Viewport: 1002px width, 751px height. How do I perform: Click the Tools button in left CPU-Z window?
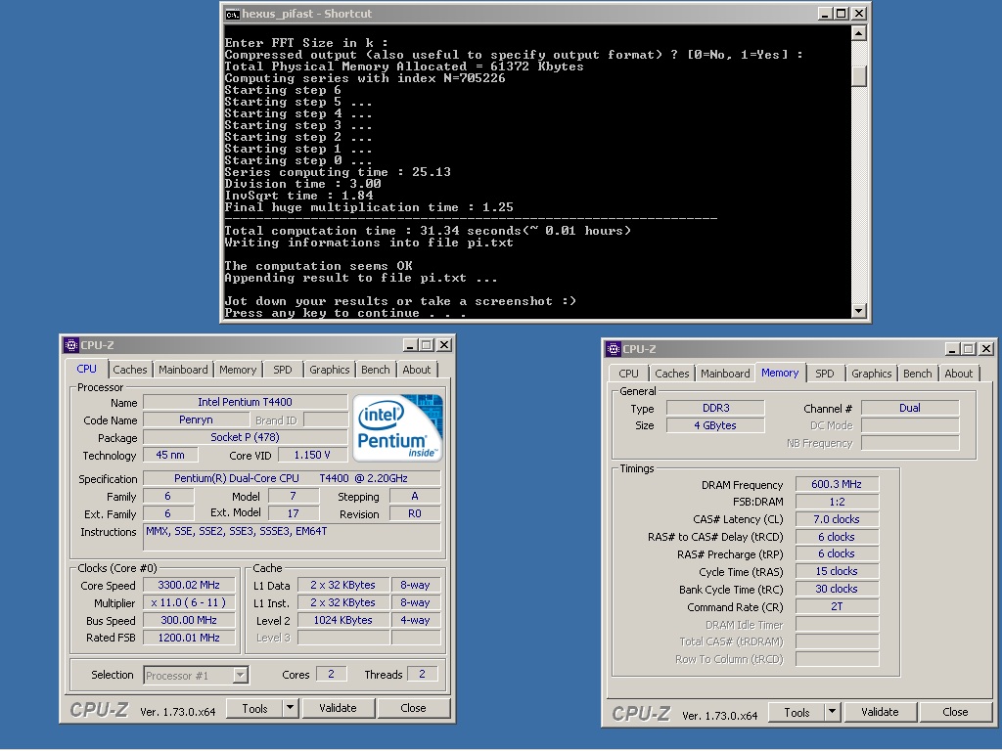255,708
